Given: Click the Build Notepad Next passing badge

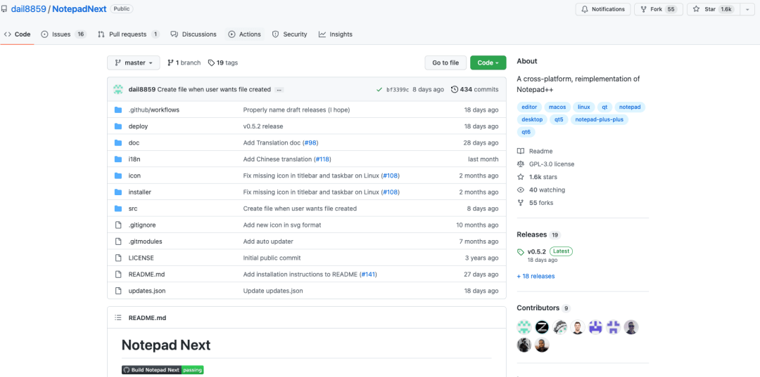Looking at the screenshot, I should (x=163, y=369).
